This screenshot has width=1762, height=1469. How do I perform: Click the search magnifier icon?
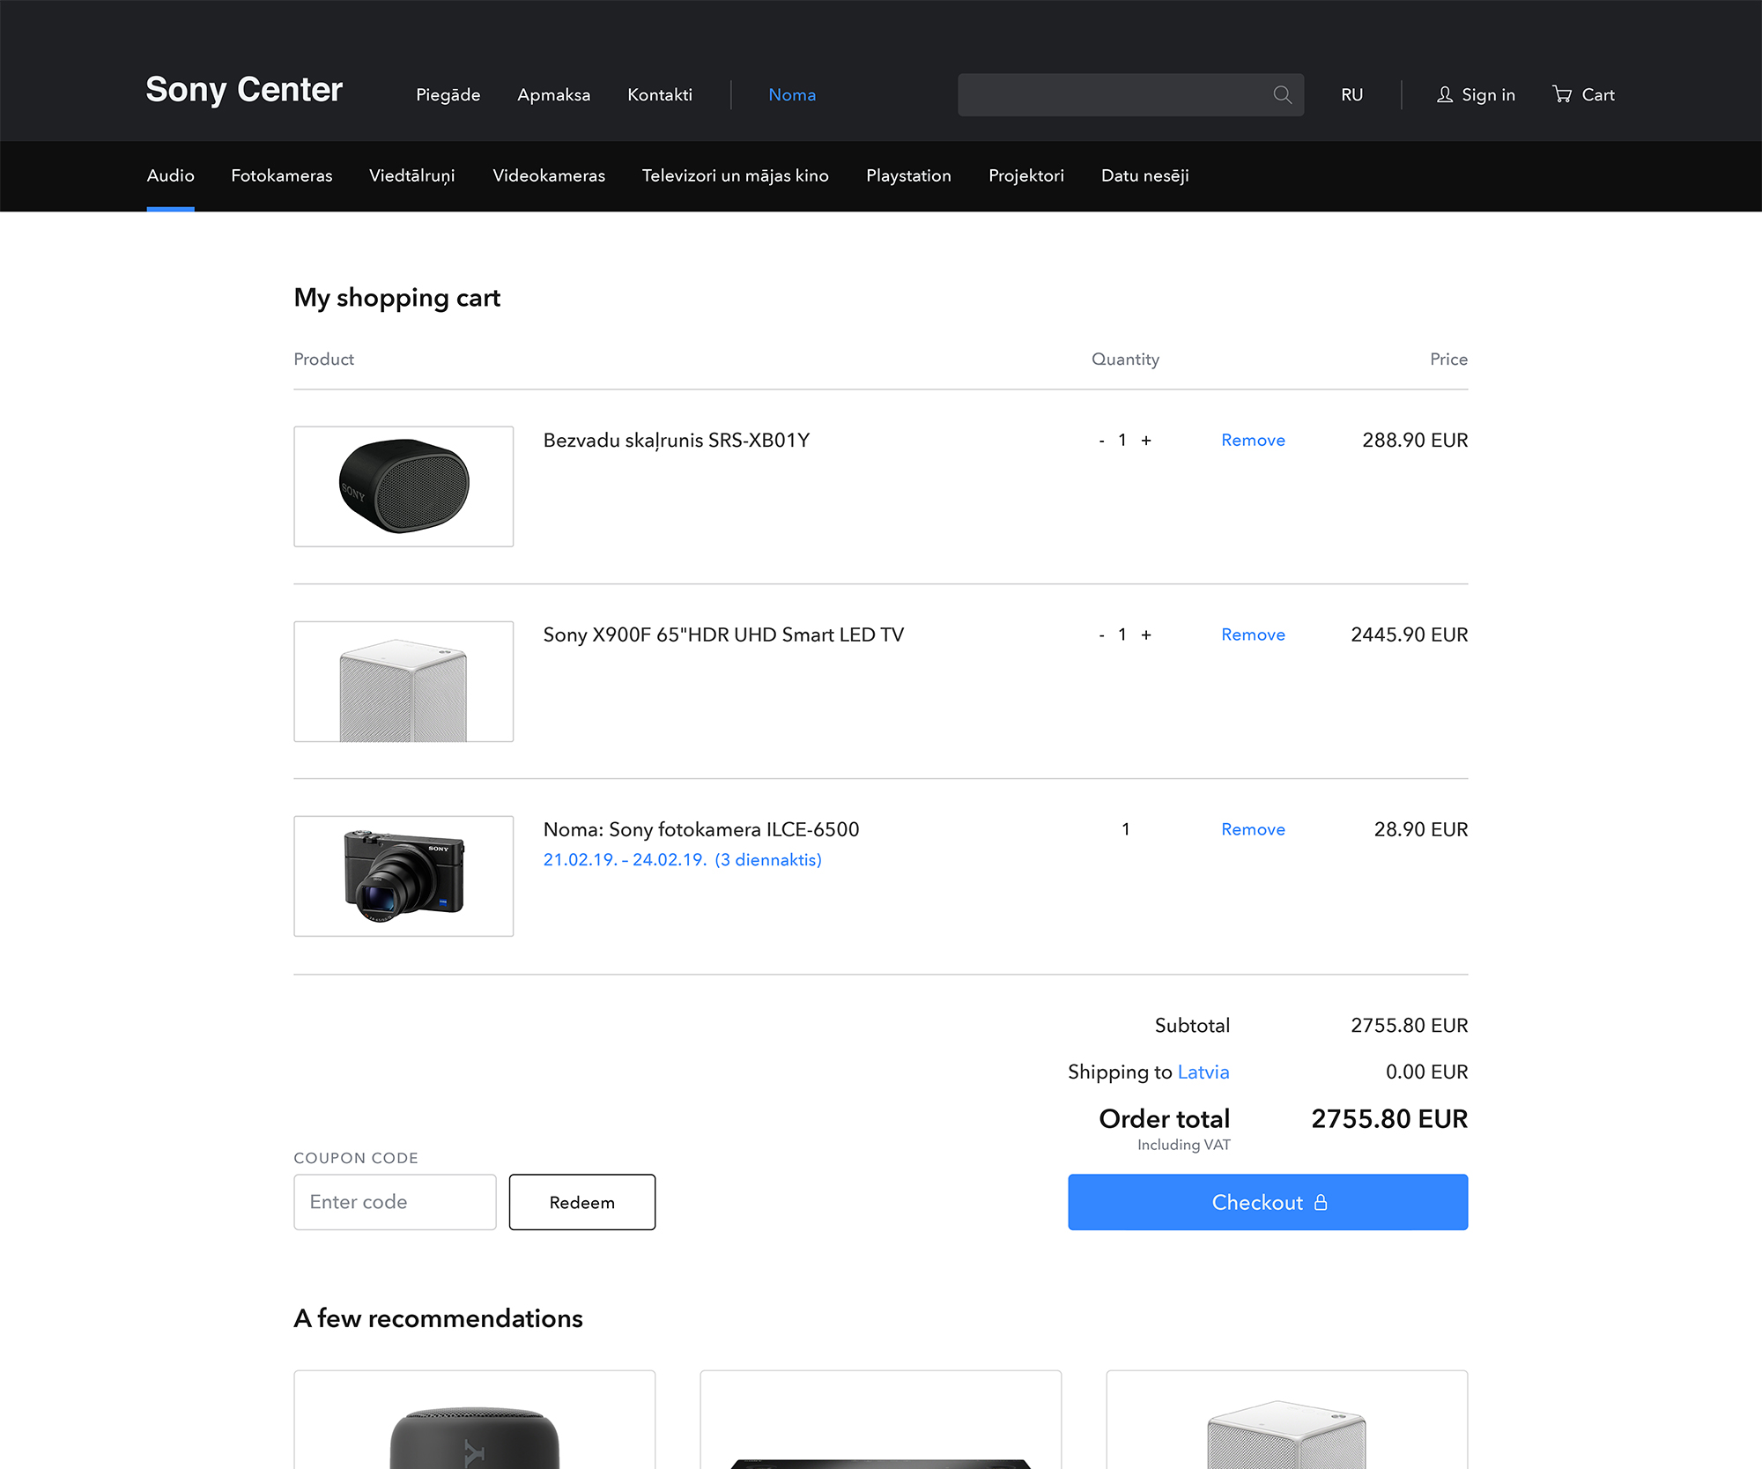point(1282,94)
